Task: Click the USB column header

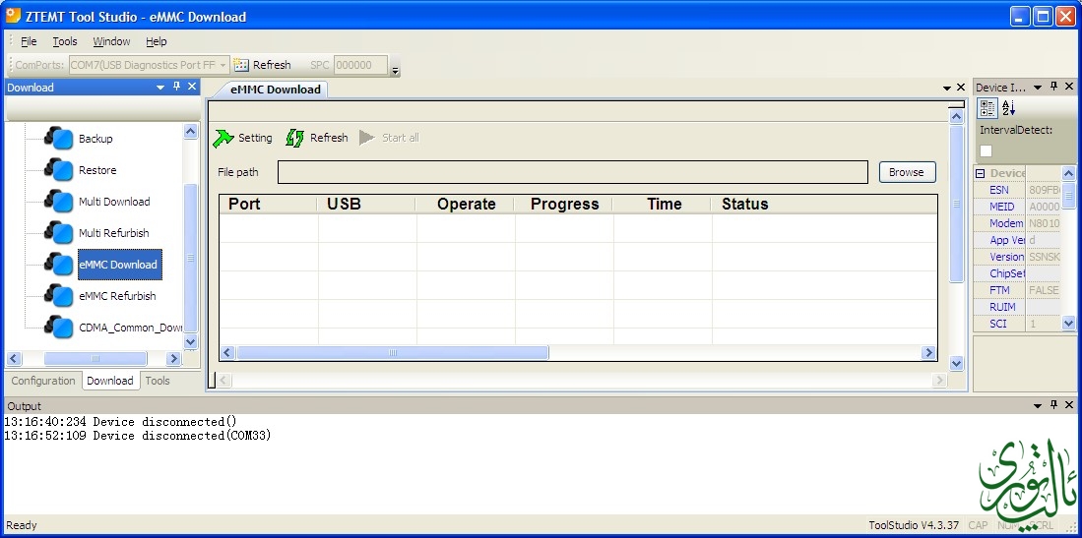Action: 367,205
